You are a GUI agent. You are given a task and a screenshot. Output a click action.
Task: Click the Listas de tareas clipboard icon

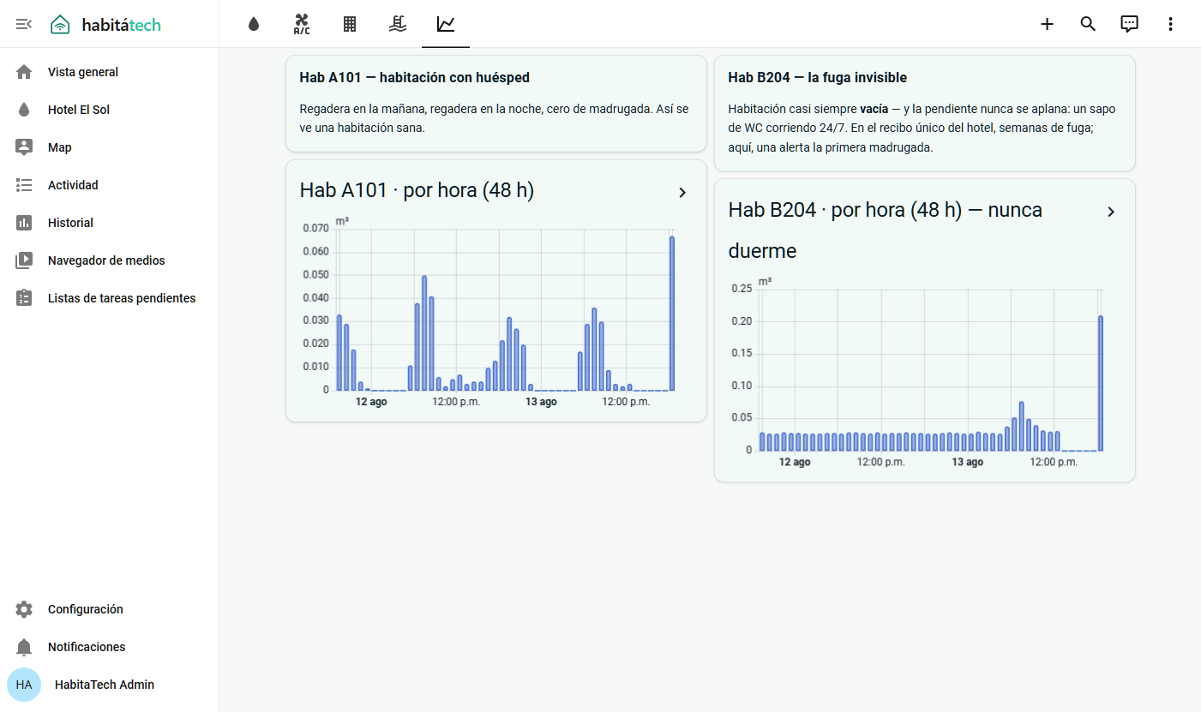24,298
